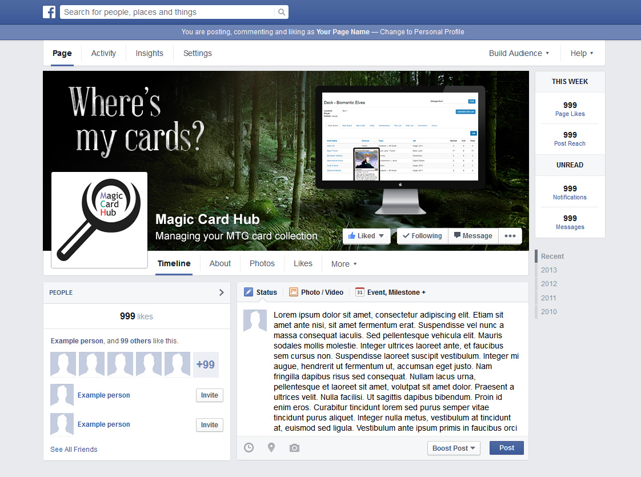Screen dimensions: 641x477
Task: Switch to the About tab
Action: coord(220,263)
